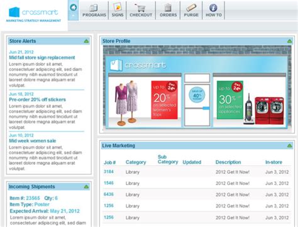This screenshot has height=227, width=298.
Task: Sort by Sub Category column header
Action: (x=168, y=159)
